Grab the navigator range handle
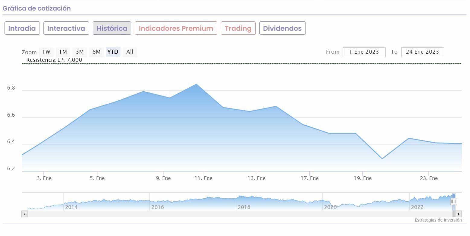This screenshot has height=236, width=470. pyautogui.click(x=454, y=201)
